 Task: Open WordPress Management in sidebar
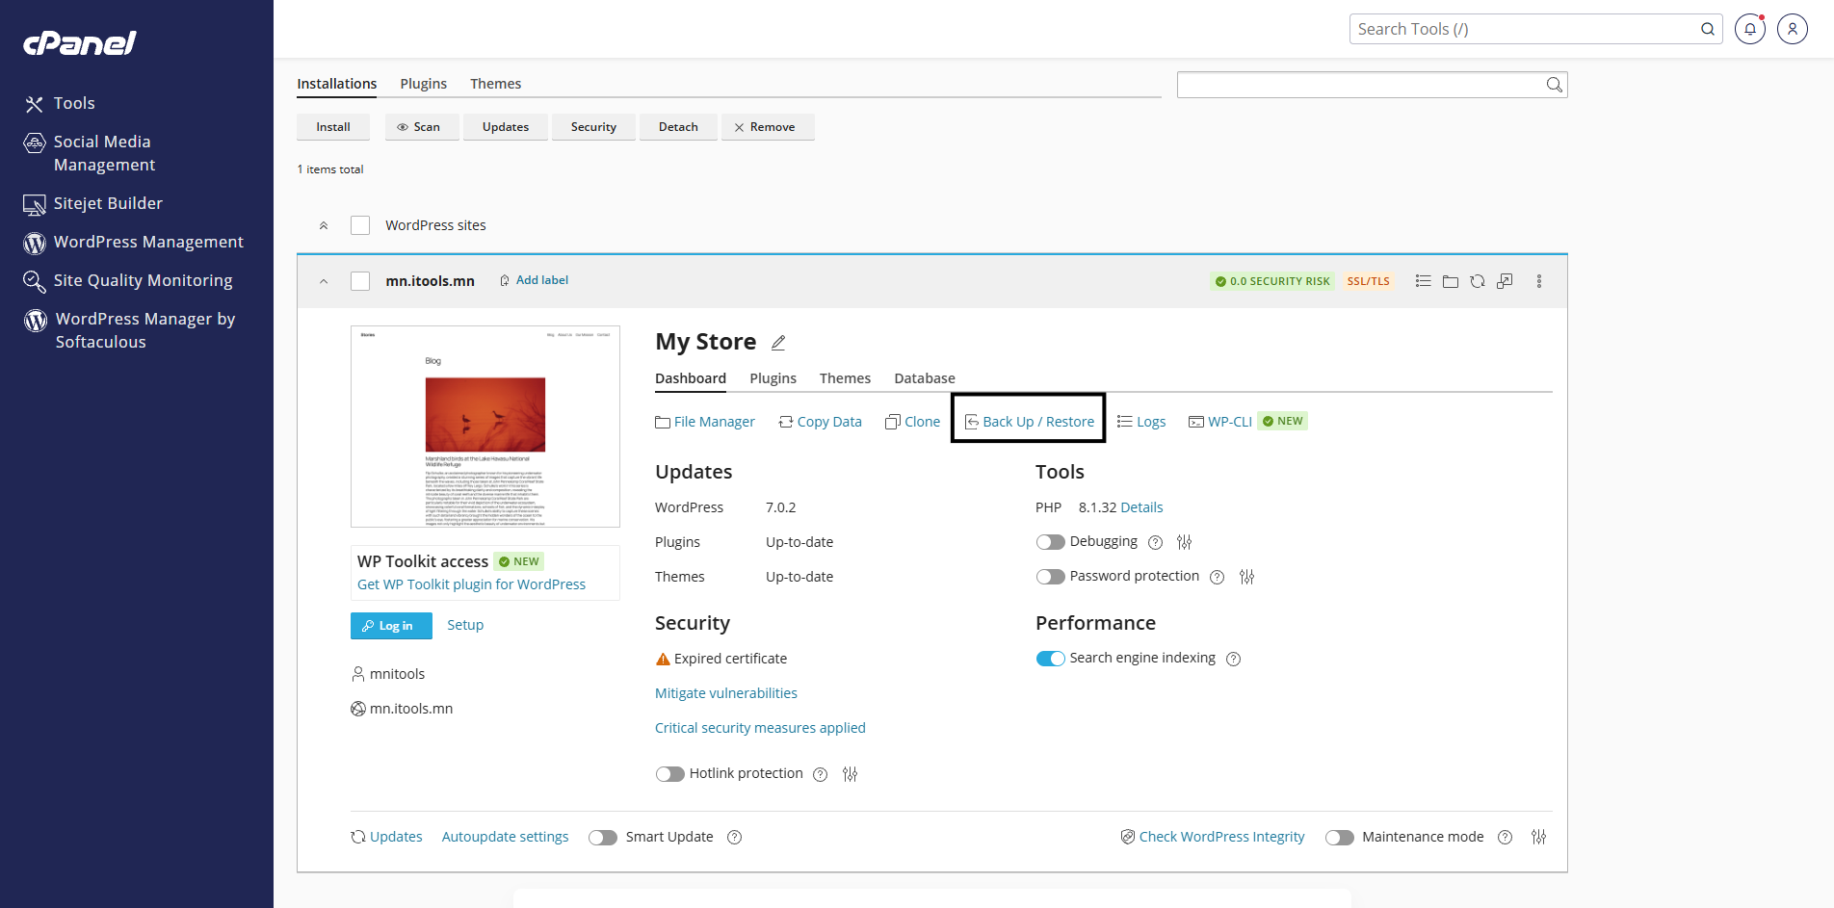tap(134, 242)
